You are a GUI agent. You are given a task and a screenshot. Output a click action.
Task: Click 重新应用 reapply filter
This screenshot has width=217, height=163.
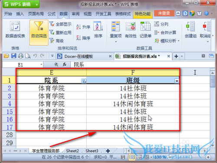[60, 33]
